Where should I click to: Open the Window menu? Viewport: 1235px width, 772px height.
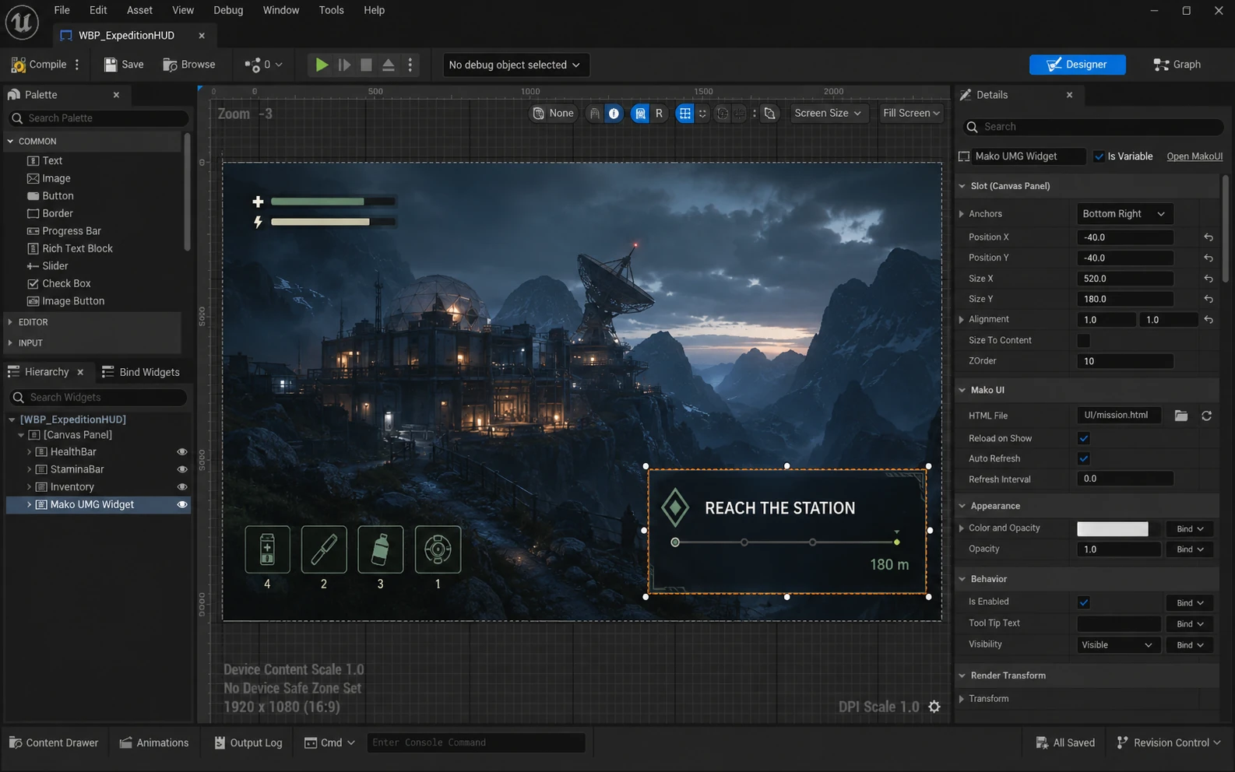click(281, 10)
